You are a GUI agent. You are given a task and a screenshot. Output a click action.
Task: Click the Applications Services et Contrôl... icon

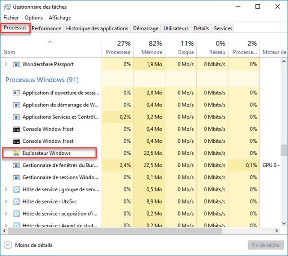coord(16,117)
